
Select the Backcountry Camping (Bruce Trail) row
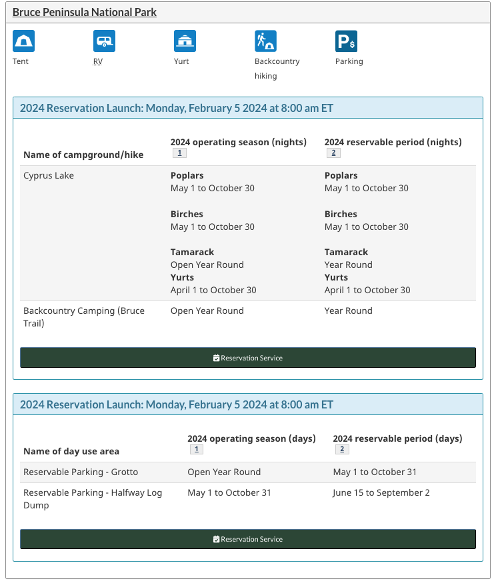coord(84,317)
